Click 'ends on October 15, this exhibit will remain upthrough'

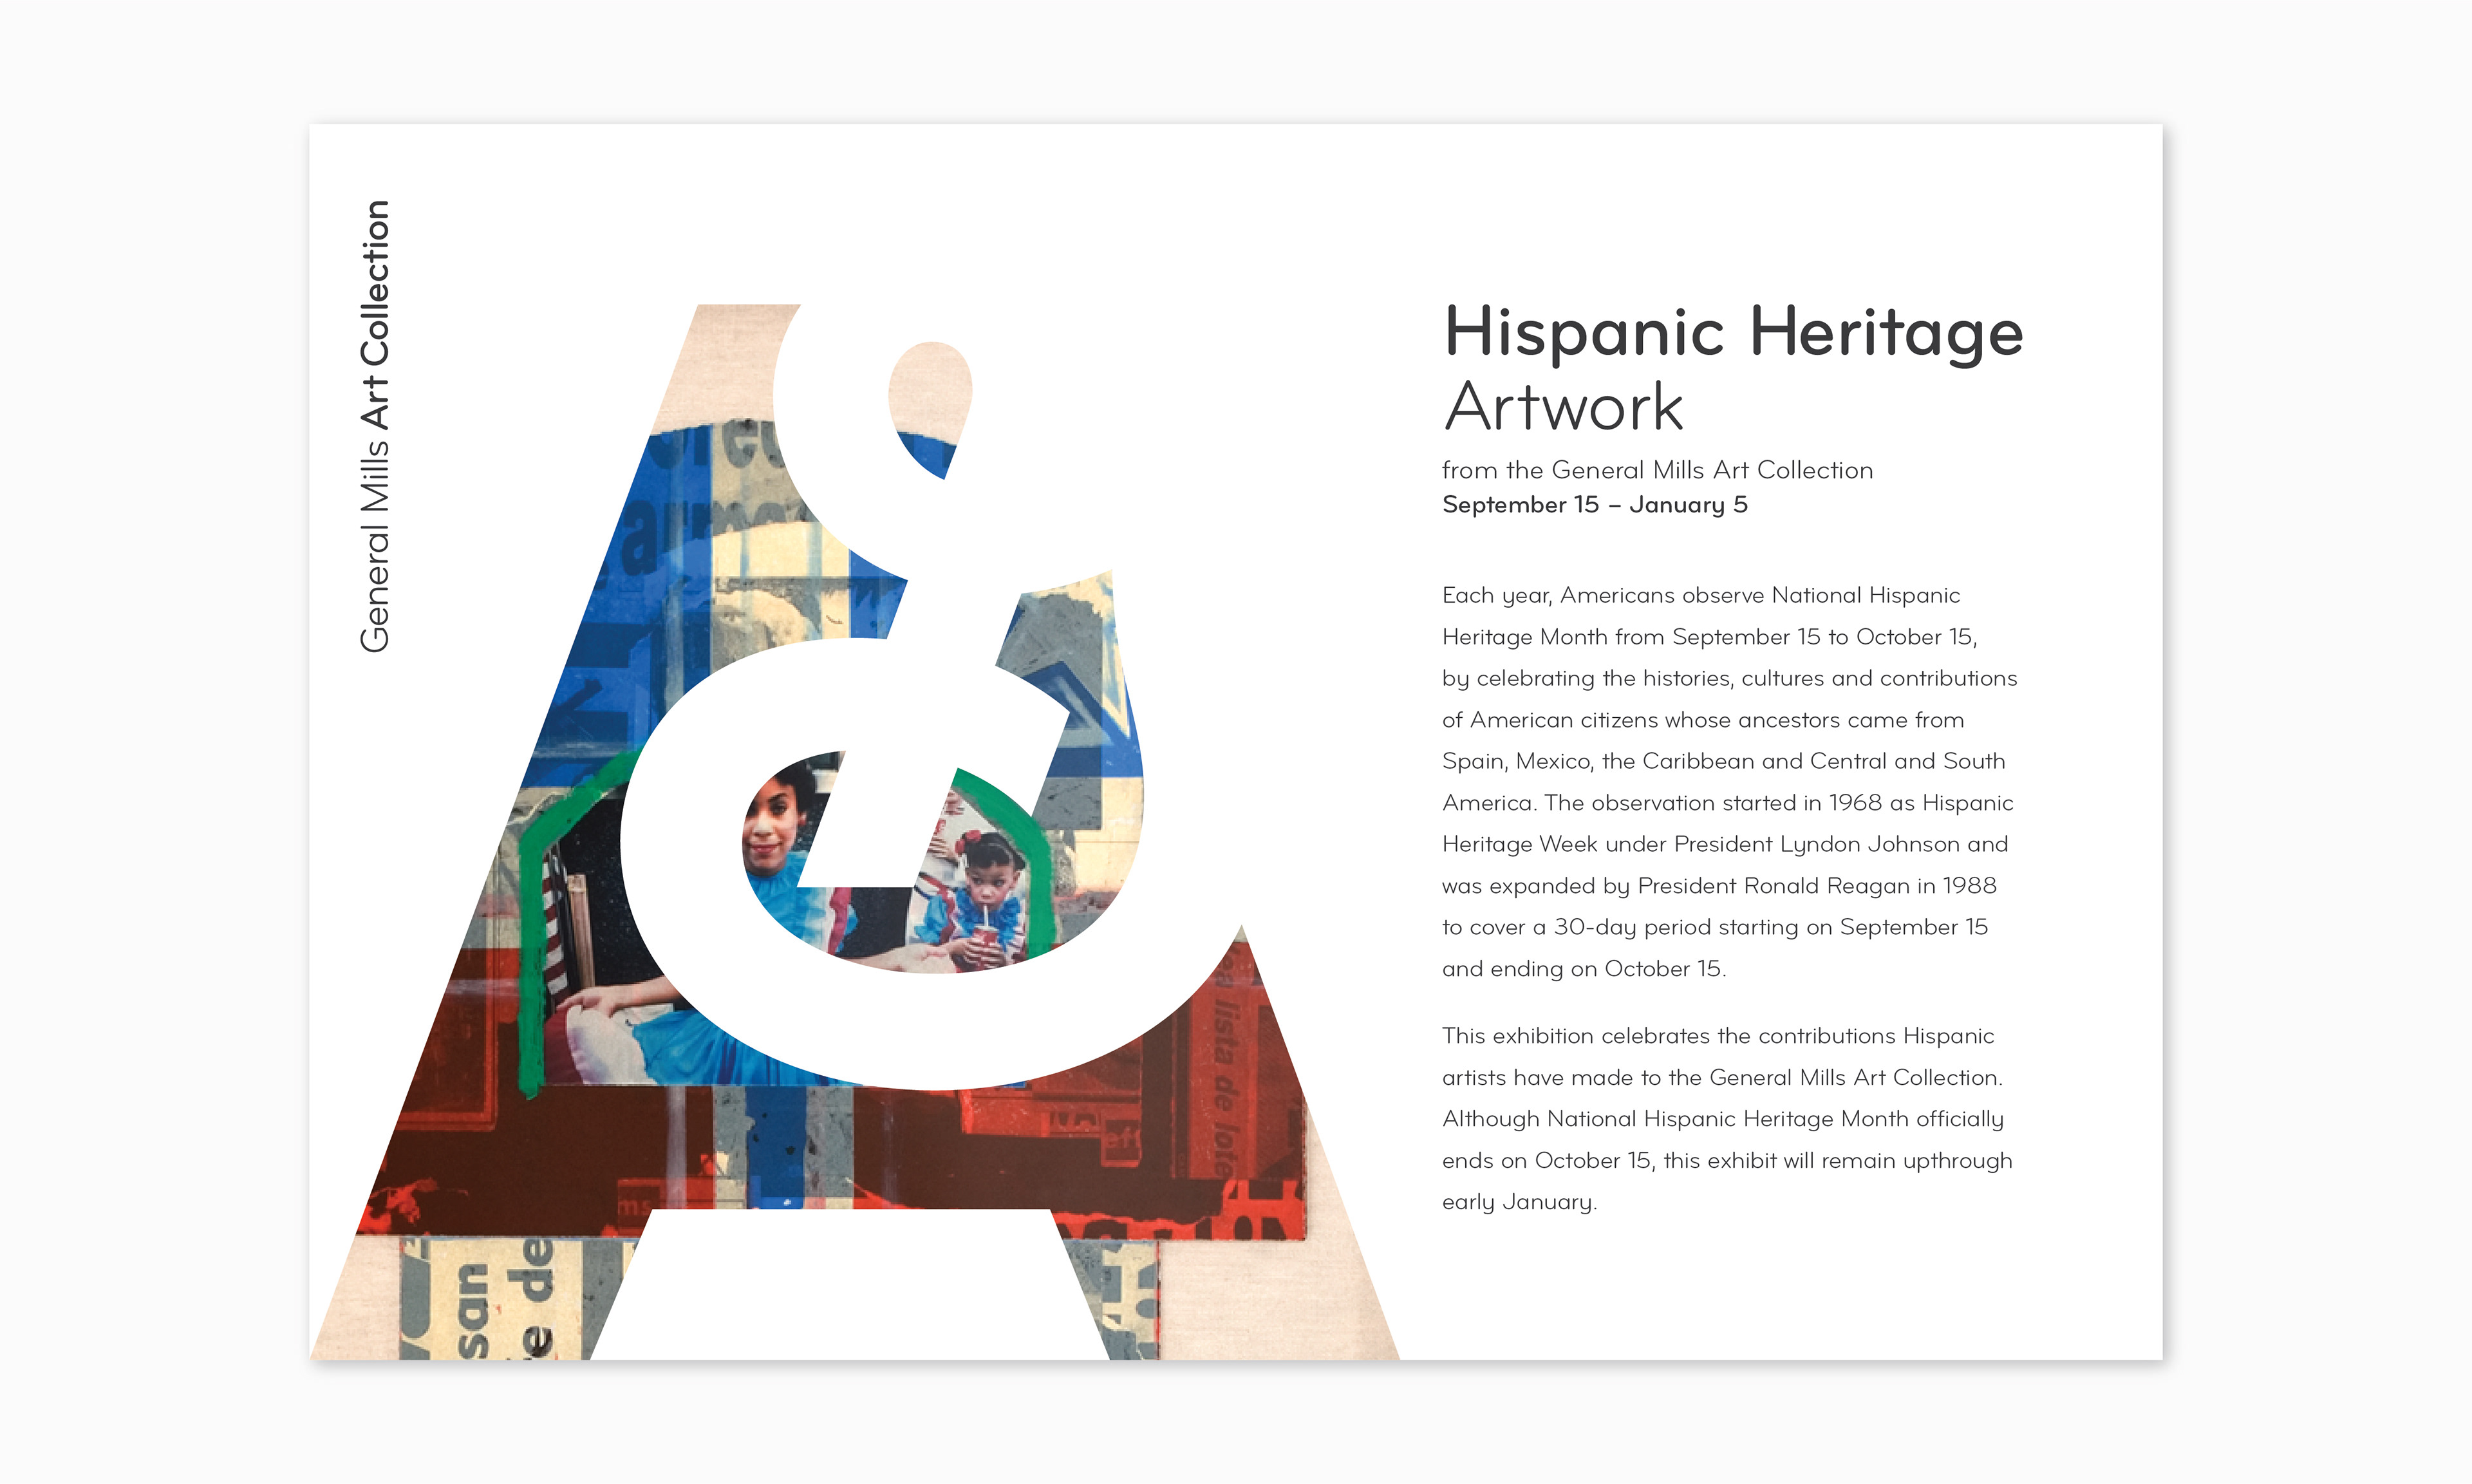coord(1727,1161)
